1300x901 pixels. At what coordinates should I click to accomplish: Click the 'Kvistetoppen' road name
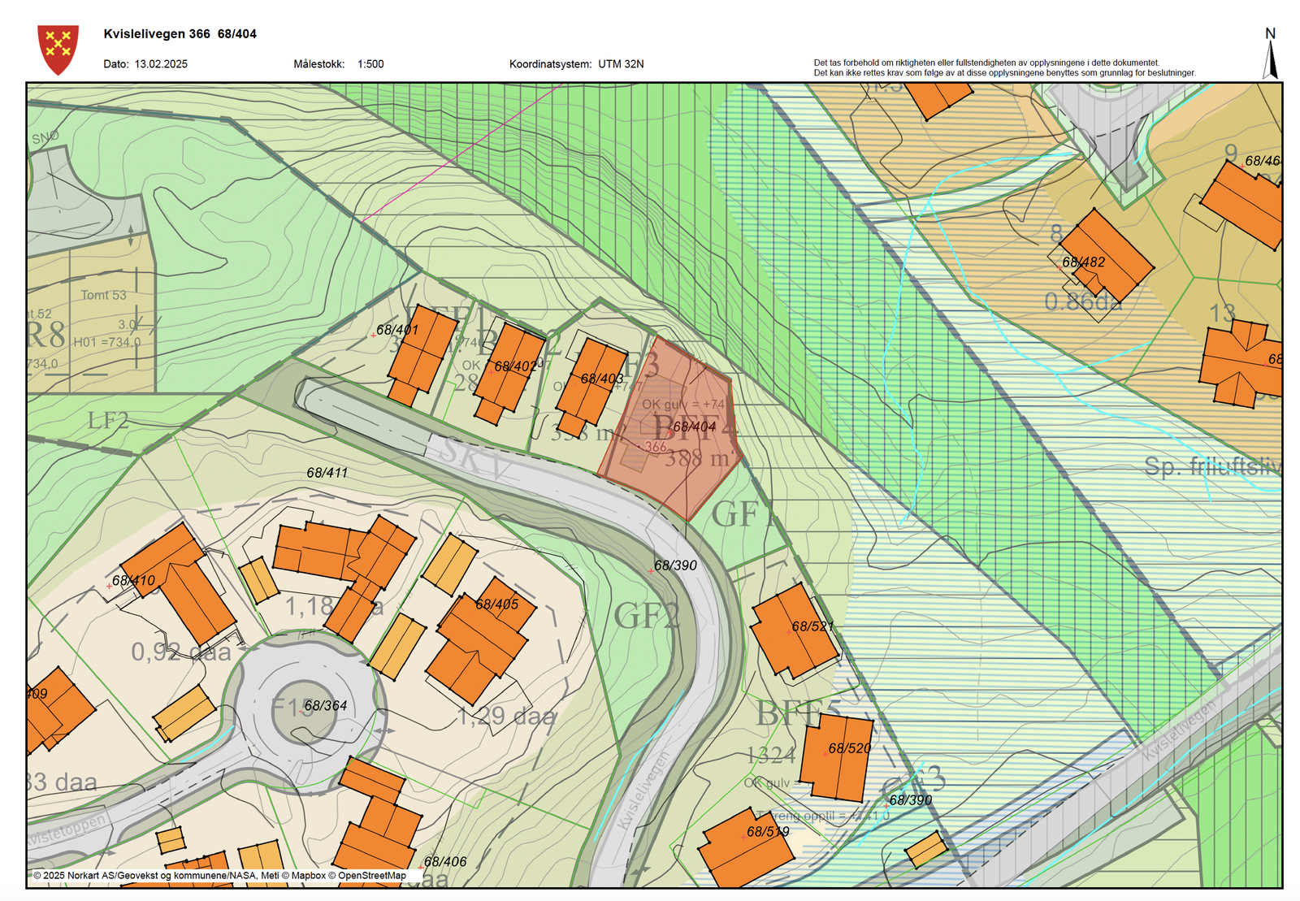(67, 830)
